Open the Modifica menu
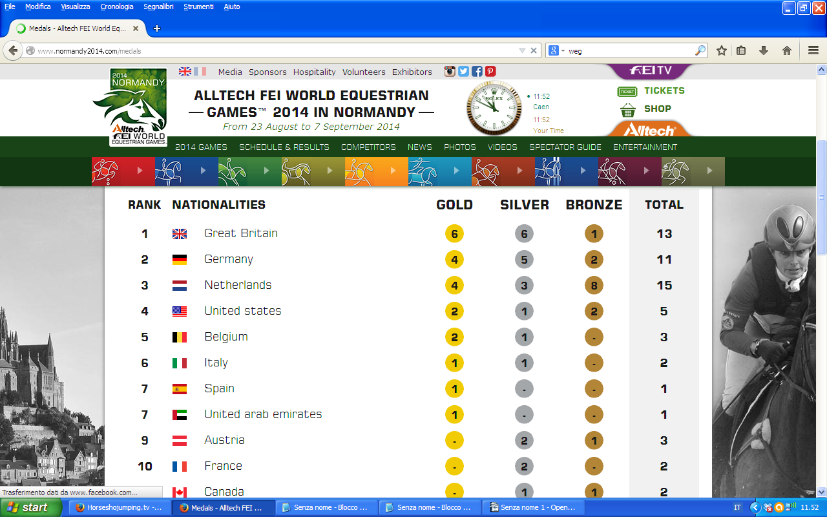The width and height of the screenshot is (827, 517). [38, 6]
